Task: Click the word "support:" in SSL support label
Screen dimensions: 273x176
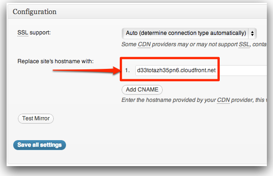Action: [x=40, y=33]
